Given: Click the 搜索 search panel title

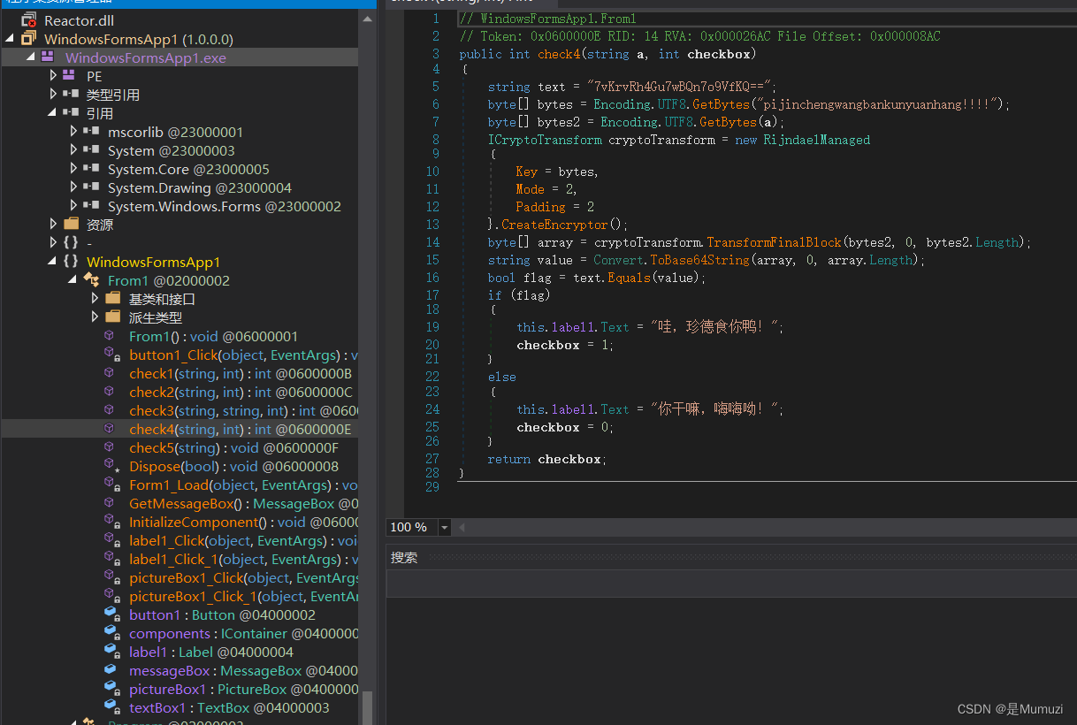Looking at the screenshot, I should click(x=404, y=558).
